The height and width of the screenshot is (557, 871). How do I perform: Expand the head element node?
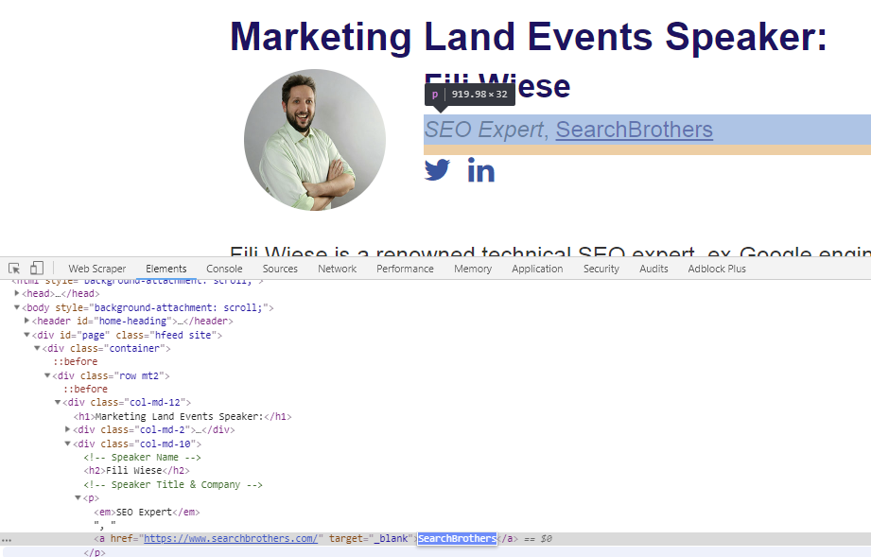tap(16, 294)
